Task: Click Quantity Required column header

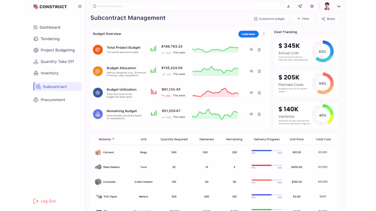Action: point(174,139)
